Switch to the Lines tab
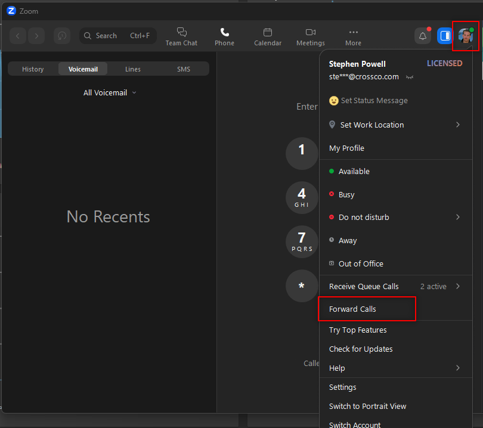Viewport: 483px width, 428px height. coord(133,69)
